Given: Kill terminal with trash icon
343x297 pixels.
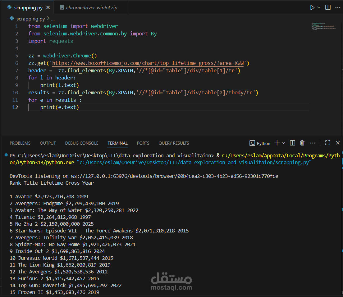Looking at the screenshot, I should pyautogui.click(x=302, y=143).
